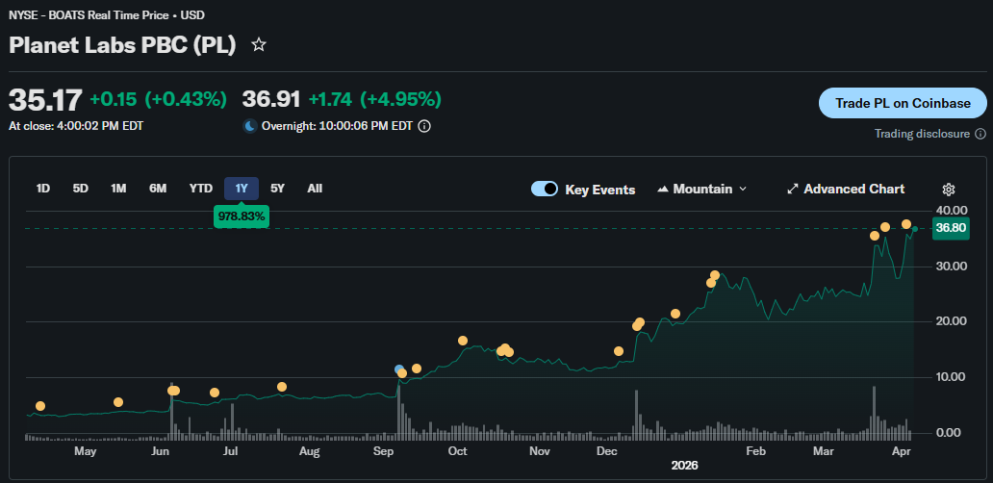
Task: Open the Trading disclosure link
Action: [922, 134]
